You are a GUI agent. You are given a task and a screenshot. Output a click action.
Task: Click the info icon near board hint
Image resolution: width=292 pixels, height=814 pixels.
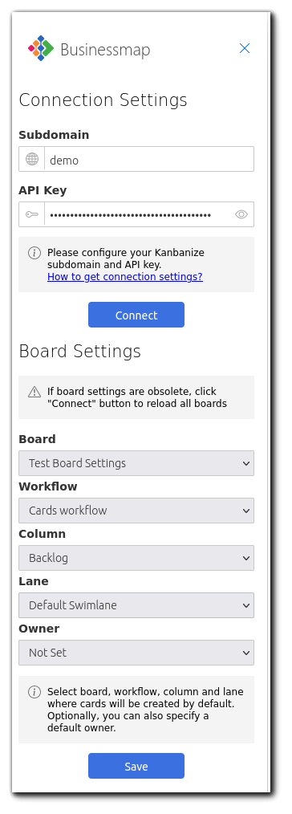pyautogui.click(x=34, y=692)
